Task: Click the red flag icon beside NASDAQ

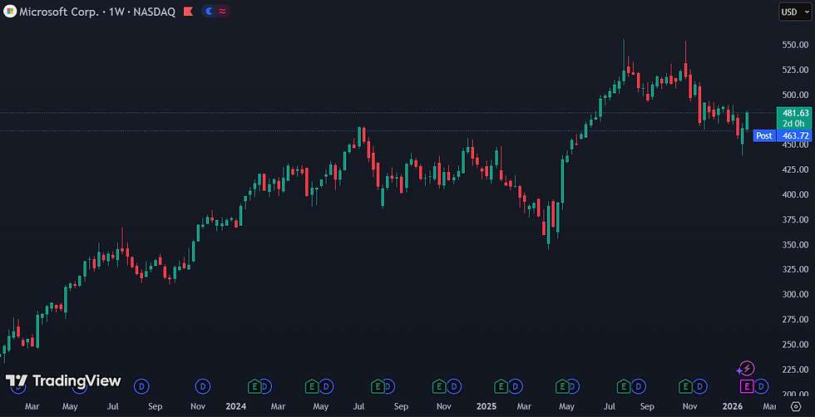Action: [x=189, y=12]
